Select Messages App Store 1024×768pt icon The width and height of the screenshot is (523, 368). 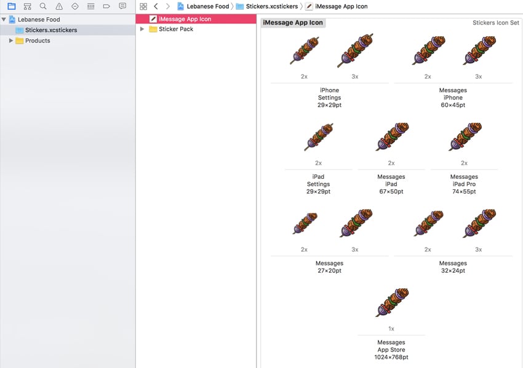[391, 302]
